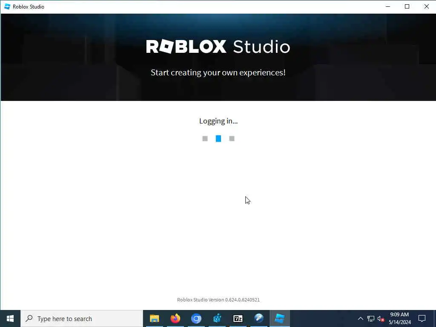Screen dimensions: 436x327
Task: Click the Logging in... status text
Action: [218, 121]
